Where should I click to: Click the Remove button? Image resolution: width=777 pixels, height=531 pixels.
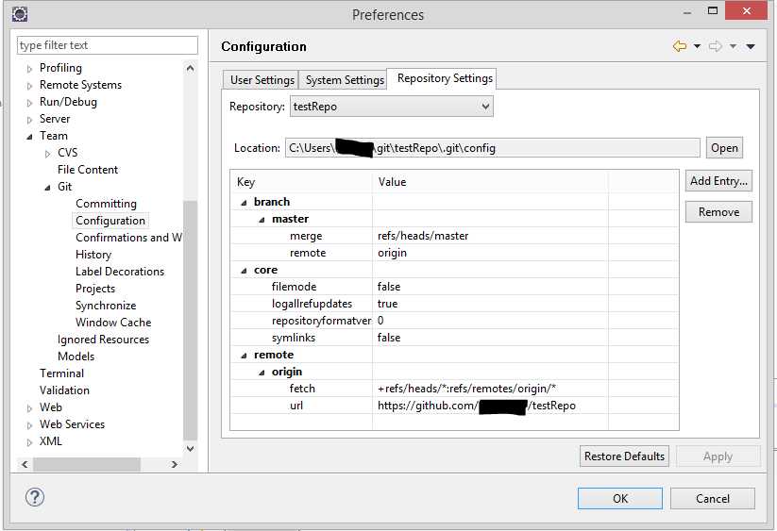(x=718, y=212)
